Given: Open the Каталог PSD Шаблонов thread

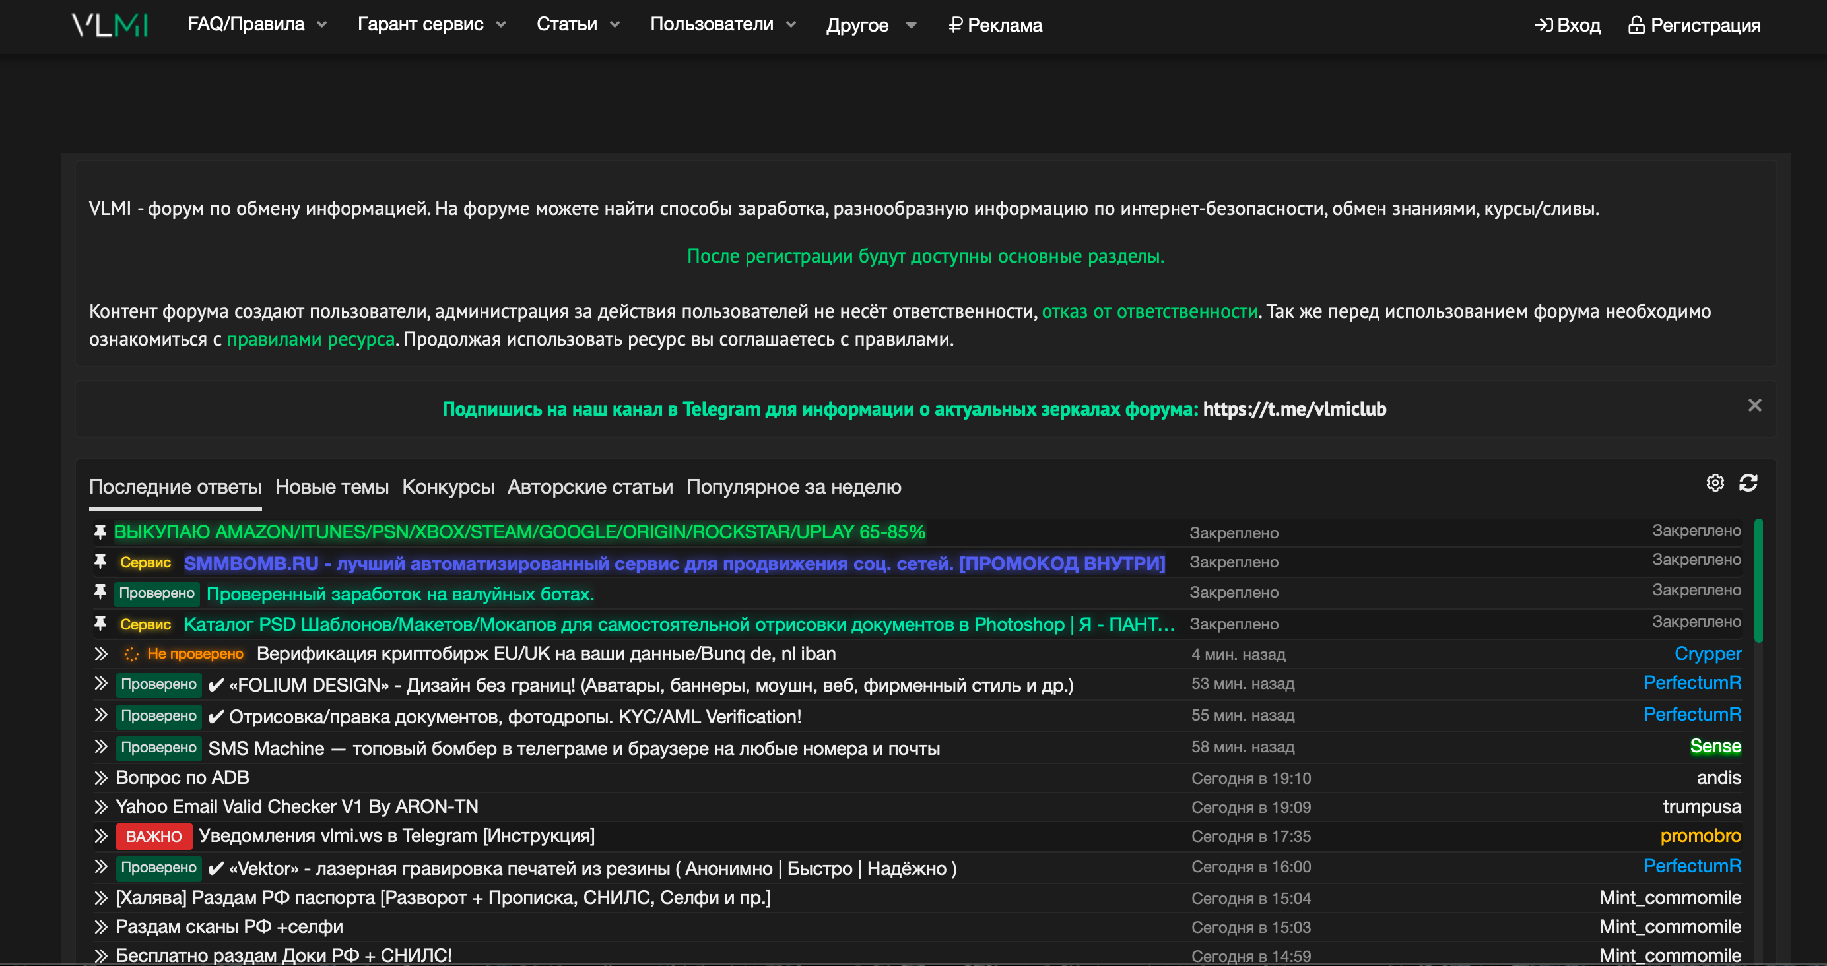Looking at the screenshot, I should pyautogui.click(x=679, y=624).
